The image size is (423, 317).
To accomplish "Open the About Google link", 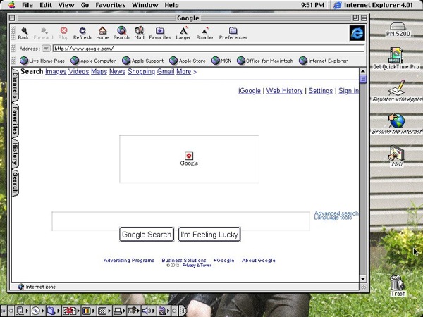I will (259, 261).
